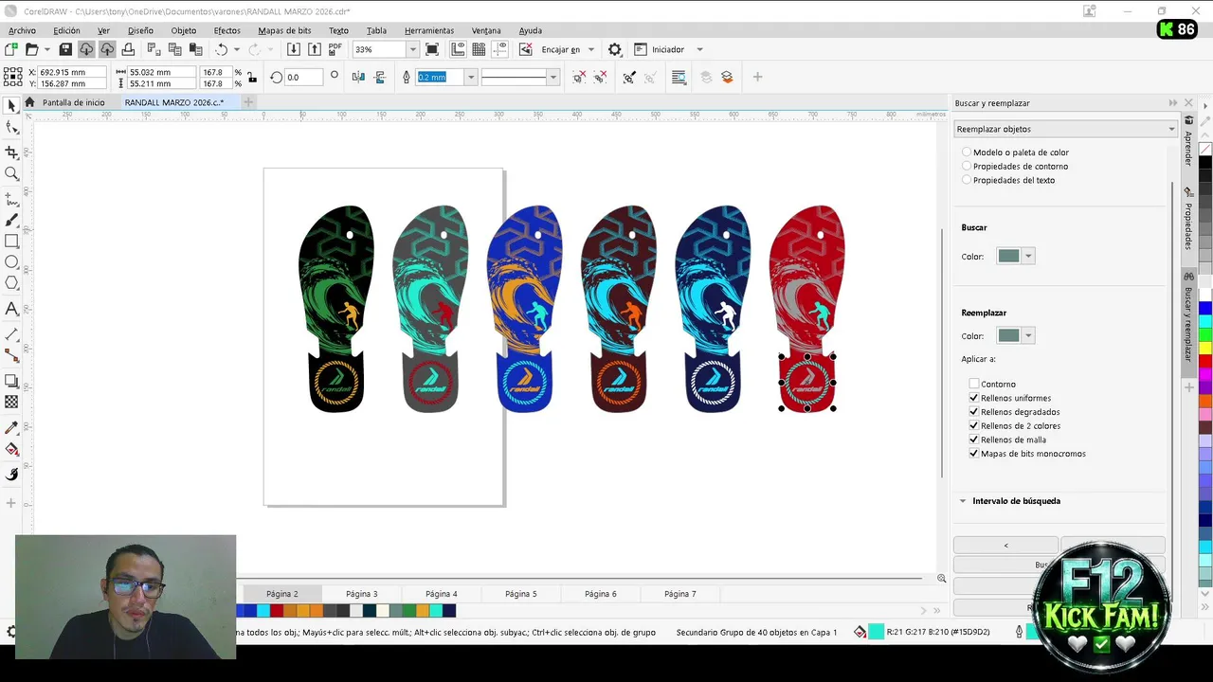1213x682 pixels.
Task: Uncheck Rellenos degradados
Action: click(x=973, y=412)
